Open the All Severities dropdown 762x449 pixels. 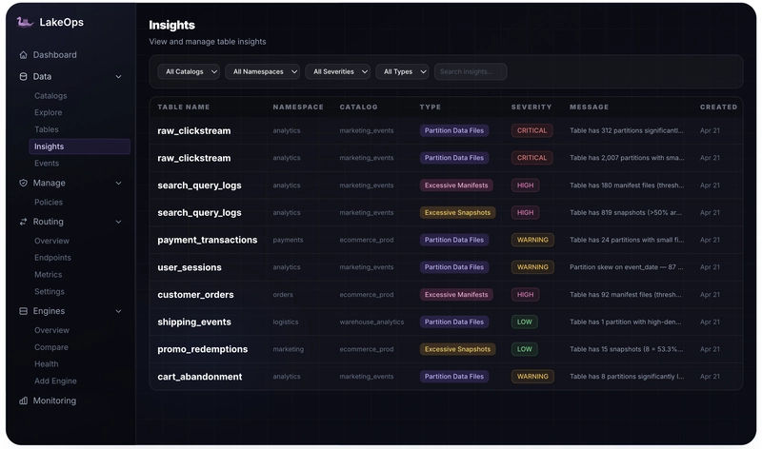pos(338,71)
